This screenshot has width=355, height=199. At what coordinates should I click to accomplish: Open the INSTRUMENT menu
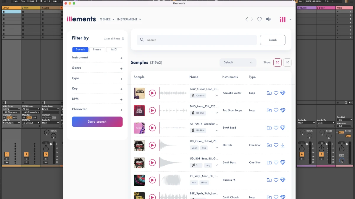pos(129,19)
